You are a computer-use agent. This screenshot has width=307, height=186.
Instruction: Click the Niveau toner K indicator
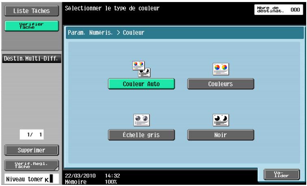pyautogui.click(x=32, y=179)
